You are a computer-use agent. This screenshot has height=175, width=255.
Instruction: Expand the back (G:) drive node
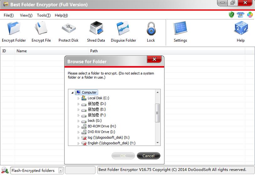point(78,121)
